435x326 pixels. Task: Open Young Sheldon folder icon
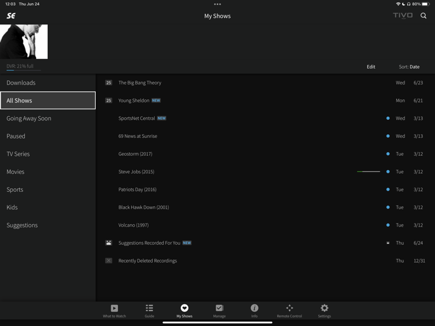coord(109,101)
